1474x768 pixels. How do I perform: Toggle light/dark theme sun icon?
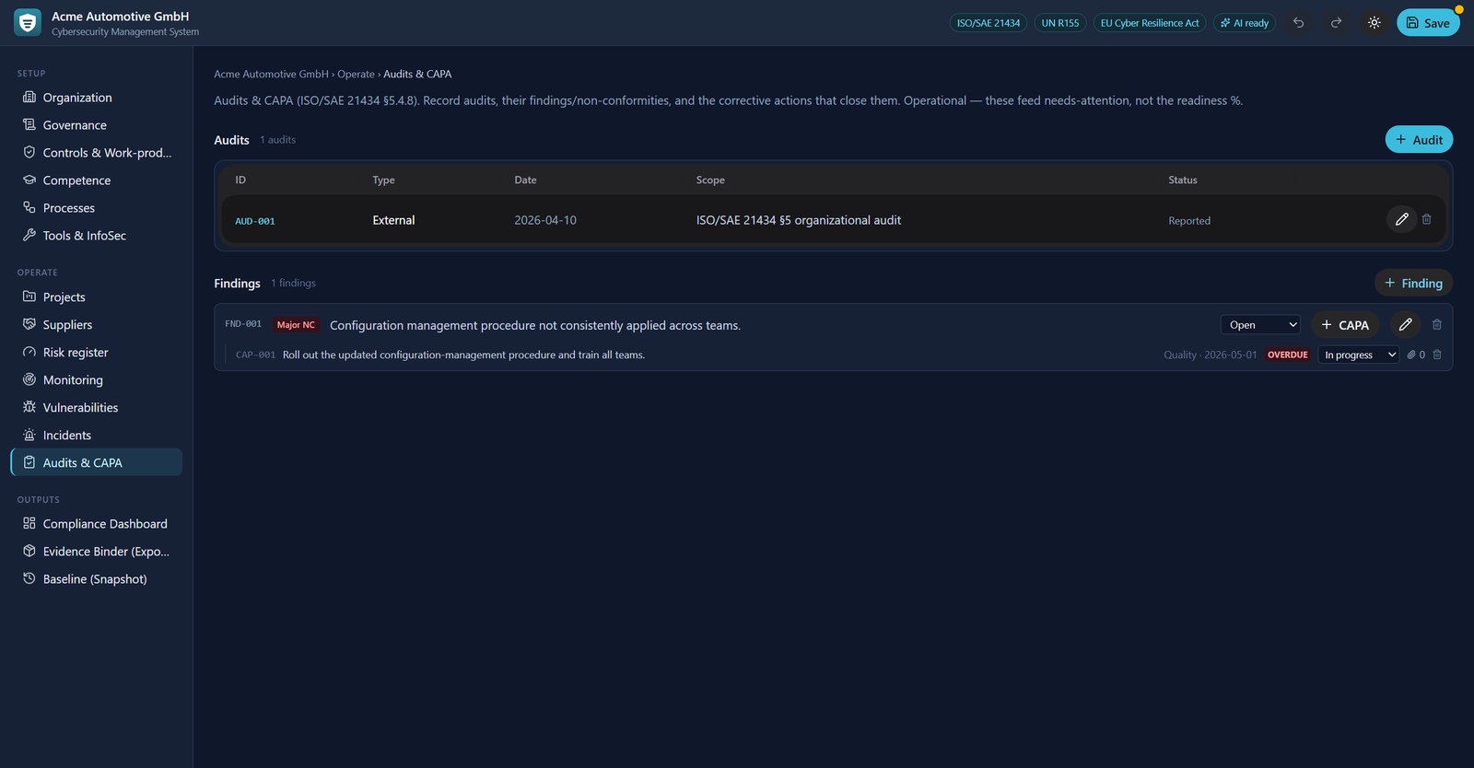(x=1374, y=23)
